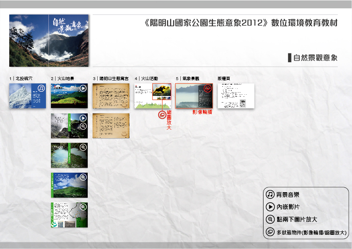The width and height of the screenshot is (352, 249).
Task: Click the 4｜火山活動 section heading
Action: 147,78
